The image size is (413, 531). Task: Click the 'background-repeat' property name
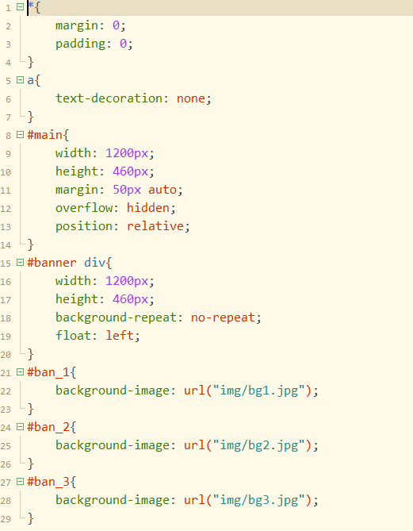point(116,317)
